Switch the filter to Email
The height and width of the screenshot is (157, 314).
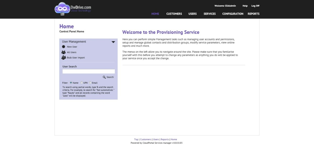tap(90, 83)
